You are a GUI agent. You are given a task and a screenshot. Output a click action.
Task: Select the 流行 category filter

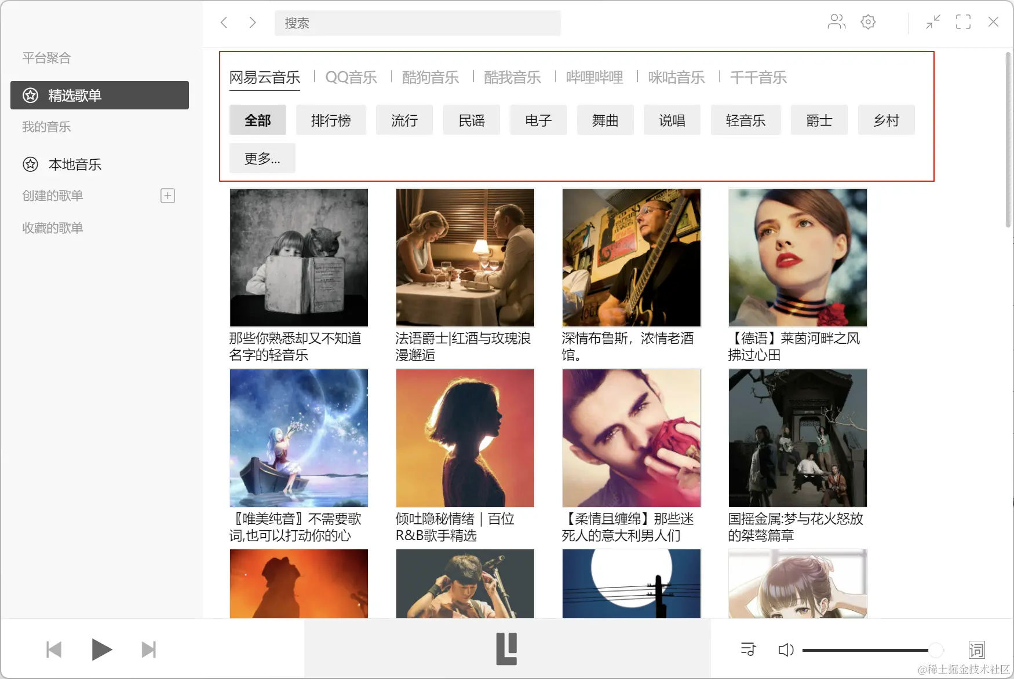pyautogui.click(x=404, y=120)
